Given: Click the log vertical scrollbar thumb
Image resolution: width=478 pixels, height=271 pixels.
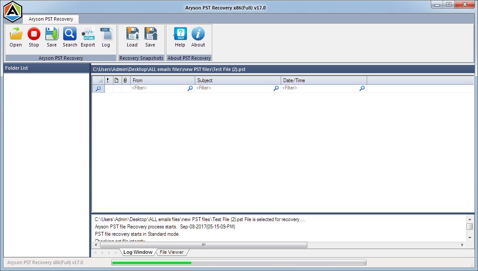Looking at the screenshot, I should 470,226.
